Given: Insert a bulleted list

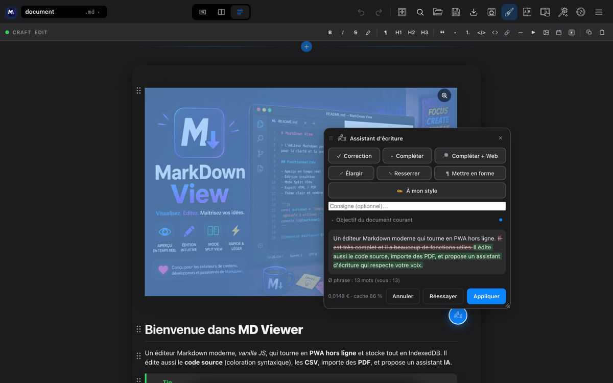Looking at the screenshot, I should point(455,32).
